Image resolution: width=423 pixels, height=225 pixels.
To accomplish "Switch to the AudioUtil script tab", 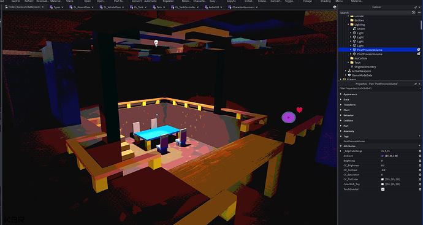I will click(x=213, y=7).
